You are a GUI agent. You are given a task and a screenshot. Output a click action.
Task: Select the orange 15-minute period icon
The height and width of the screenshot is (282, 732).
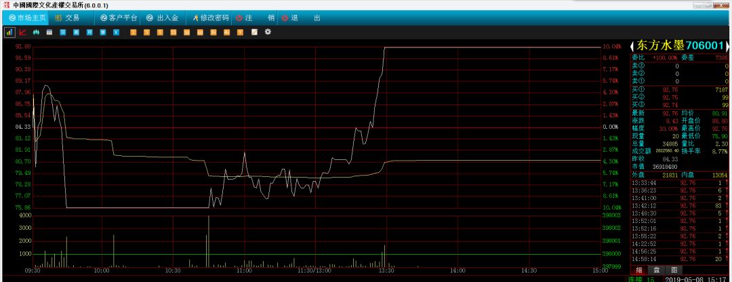[x=174, y=33]
